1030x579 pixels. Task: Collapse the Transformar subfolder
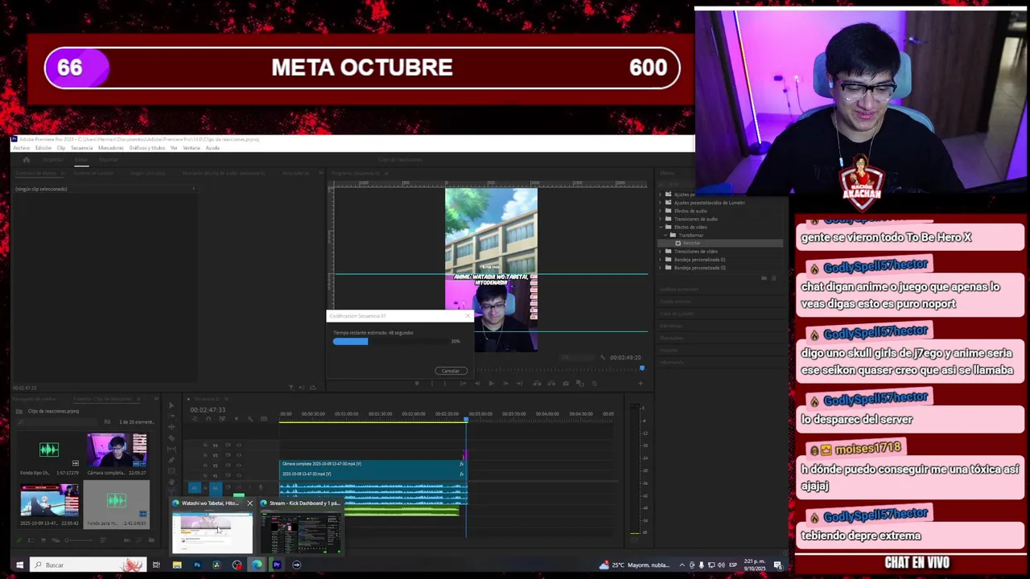tap(665, 235)
